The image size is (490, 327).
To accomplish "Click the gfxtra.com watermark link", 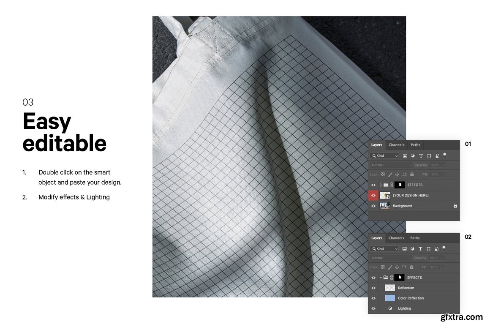I will (x=461, y=317).
